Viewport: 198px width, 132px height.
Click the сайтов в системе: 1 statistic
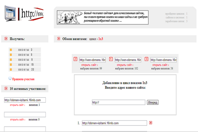pos(177,17)
